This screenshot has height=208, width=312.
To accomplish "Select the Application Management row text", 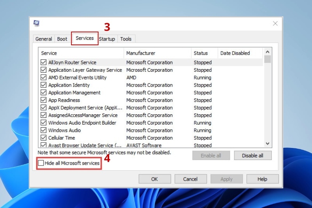I will click(74, 92).
